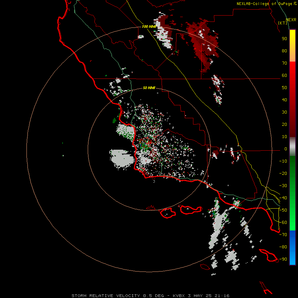Click the 20 knot scale value
The width and height of the screenshot is (298, 298).
pos(284,124)
